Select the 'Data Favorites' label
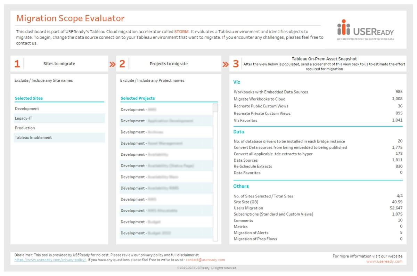This screenshot has width=417, height=276. coord(247,173)
